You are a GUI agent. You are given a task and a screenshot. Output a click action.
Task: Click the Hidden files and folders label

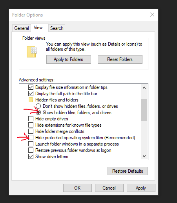point(57,100)
